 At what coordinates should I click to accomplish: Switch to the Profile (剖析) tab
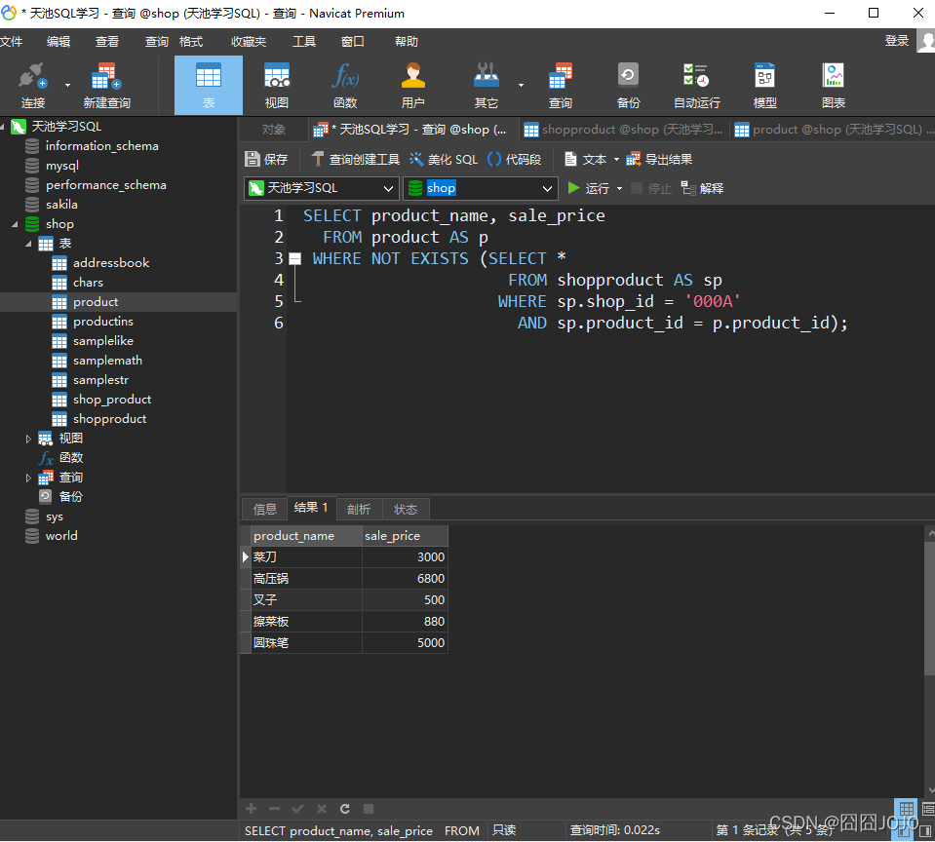tap(359, 510)
